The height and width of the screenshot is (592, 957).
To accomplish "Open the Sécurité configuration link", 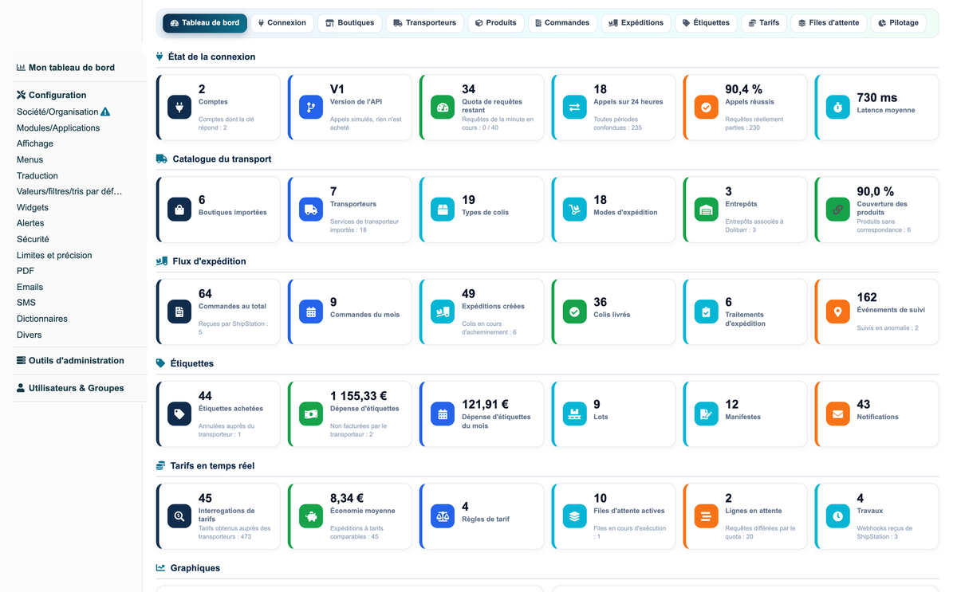I will 33,239.
